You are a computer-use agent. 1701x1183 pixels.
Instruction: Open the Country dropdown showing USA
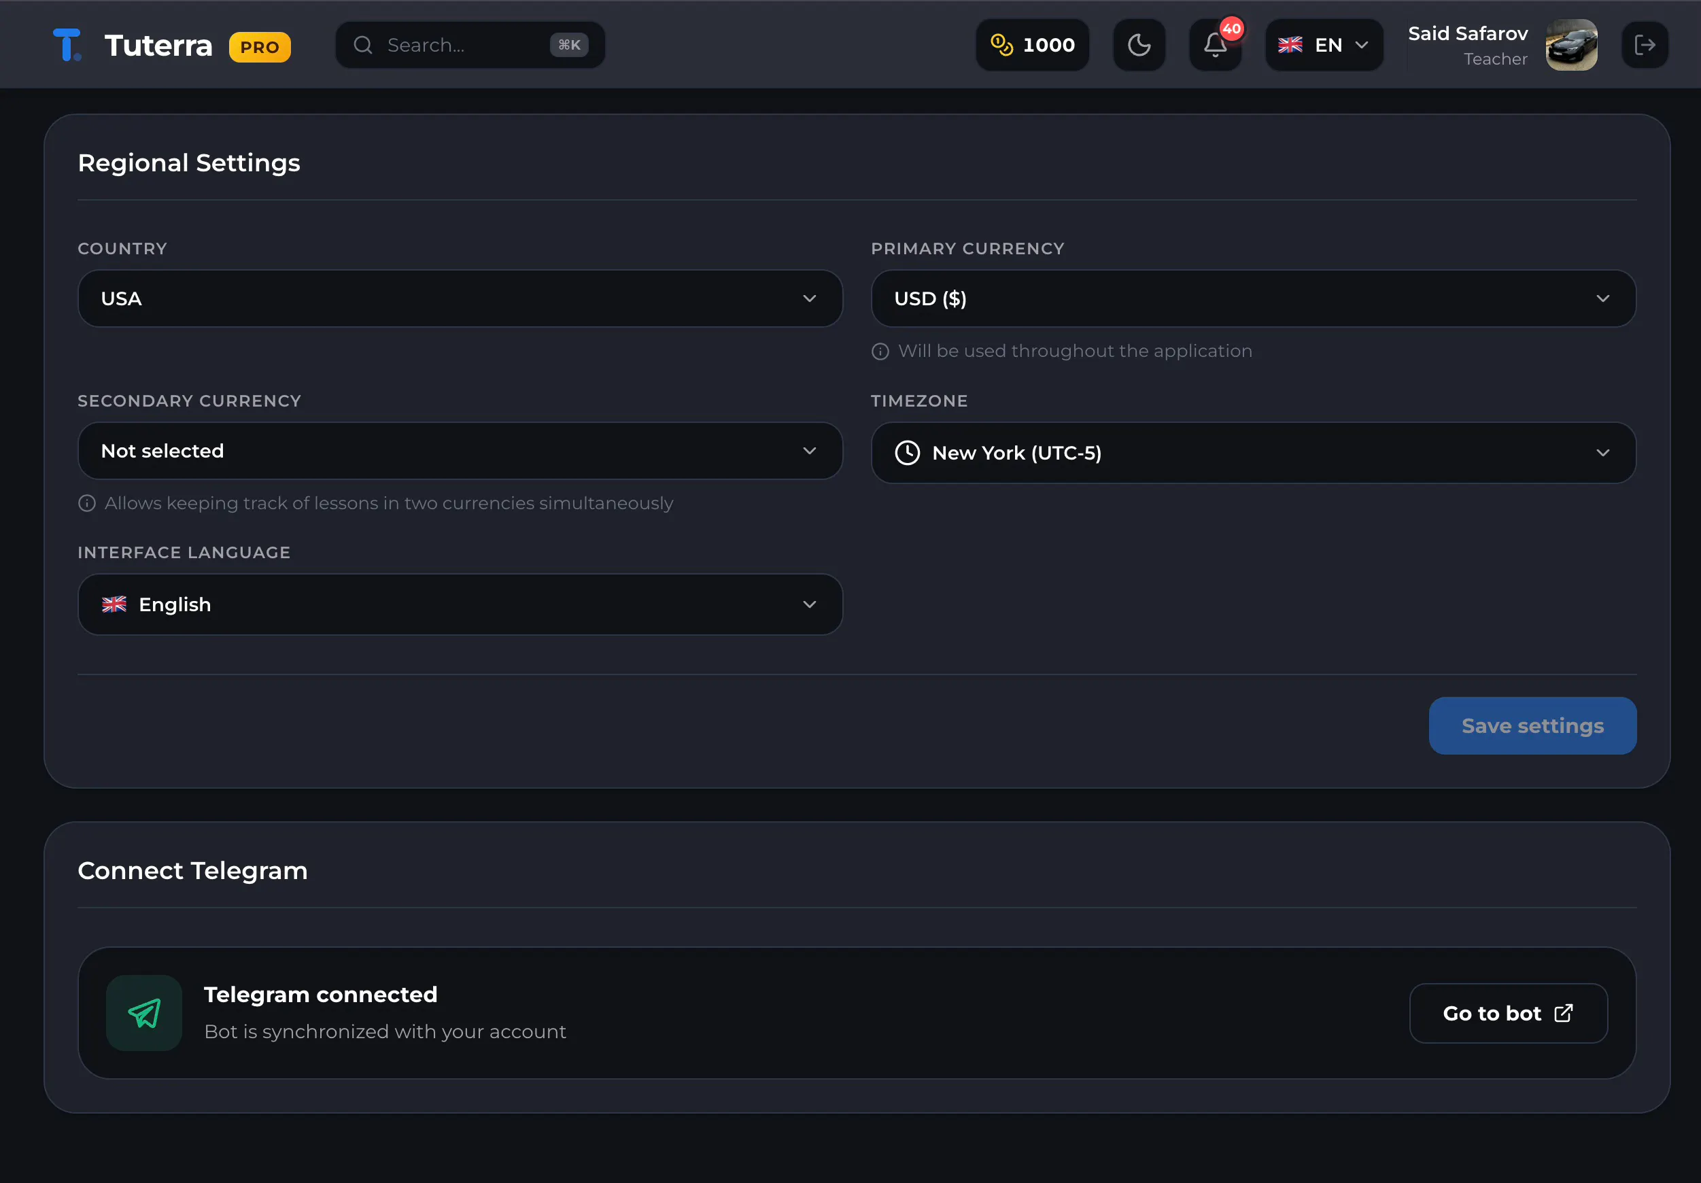click(x=460, y=298)
